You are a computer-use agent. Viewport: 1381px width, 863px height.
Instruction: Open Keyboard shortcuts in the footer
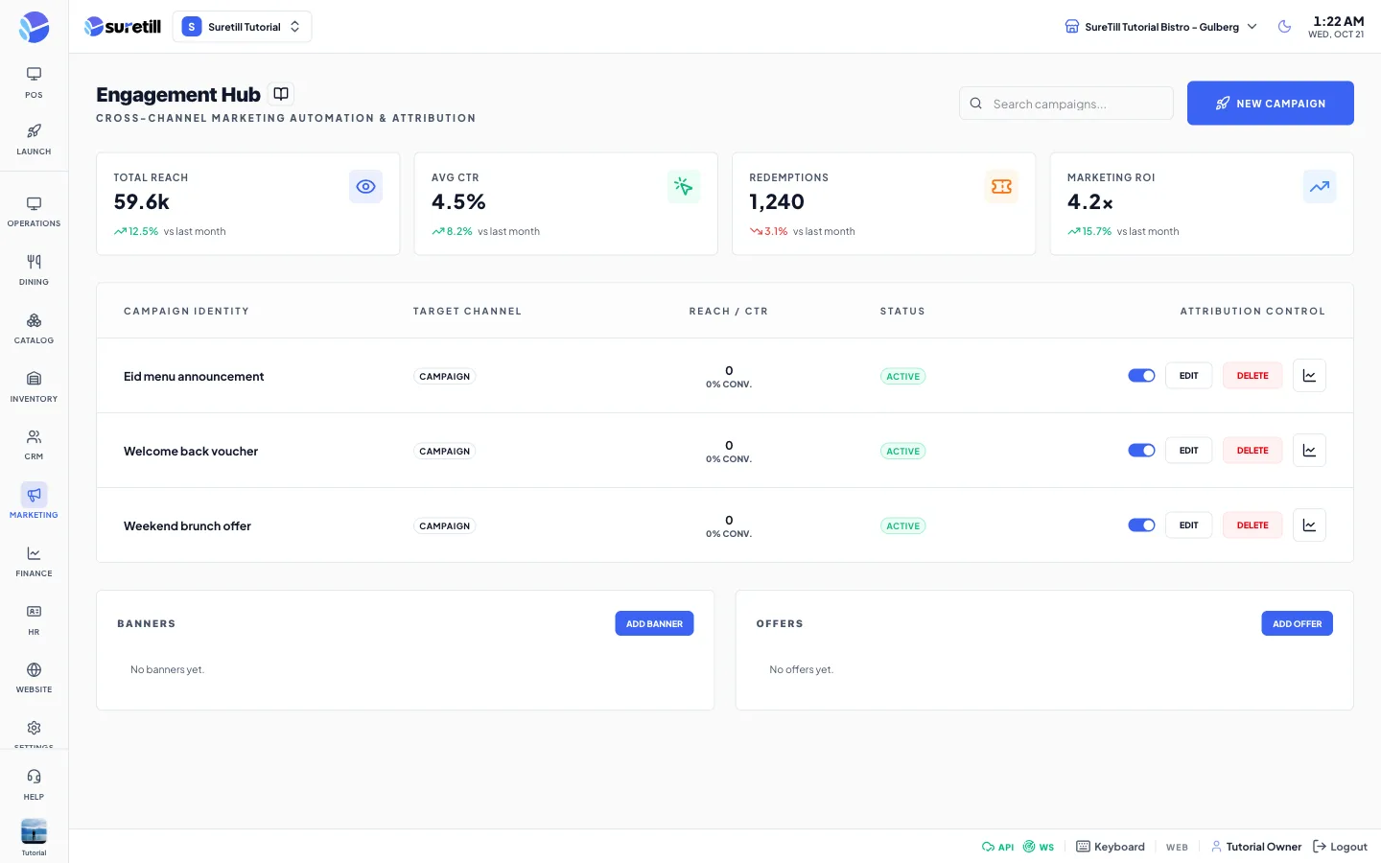1111,847
